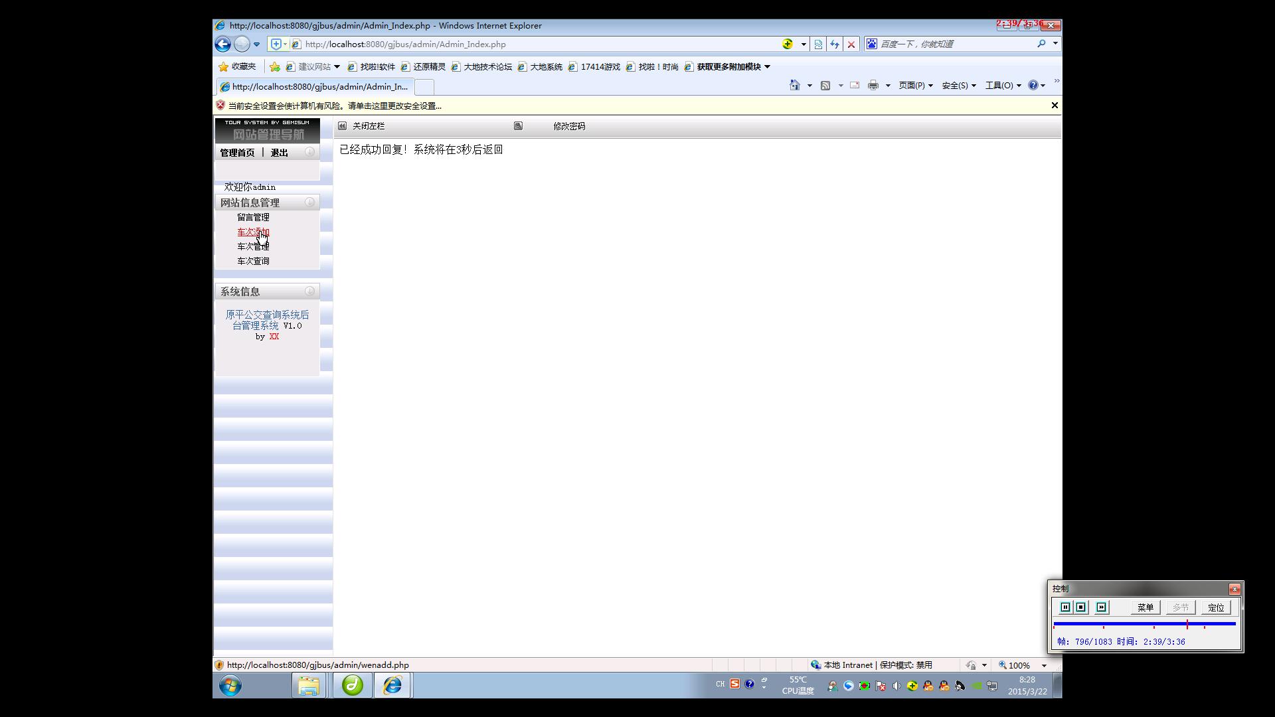Collapse the 网站信息管理 panel arrow
Viewport: 1275px width, 717px height.
point(309,202)
